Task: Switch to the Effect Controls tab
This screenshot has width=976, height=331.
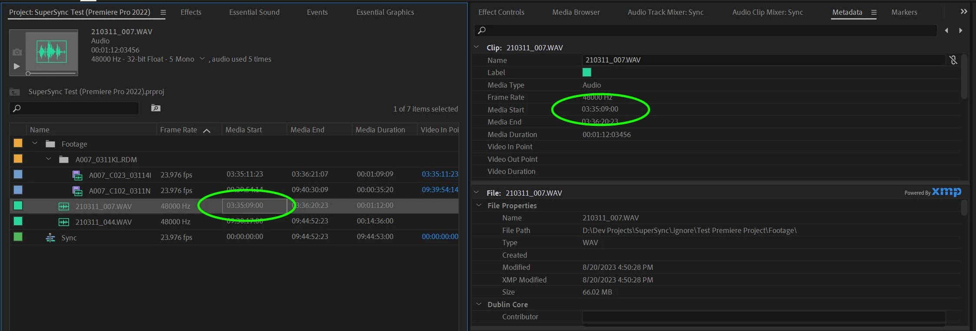Action: [501, 12]
